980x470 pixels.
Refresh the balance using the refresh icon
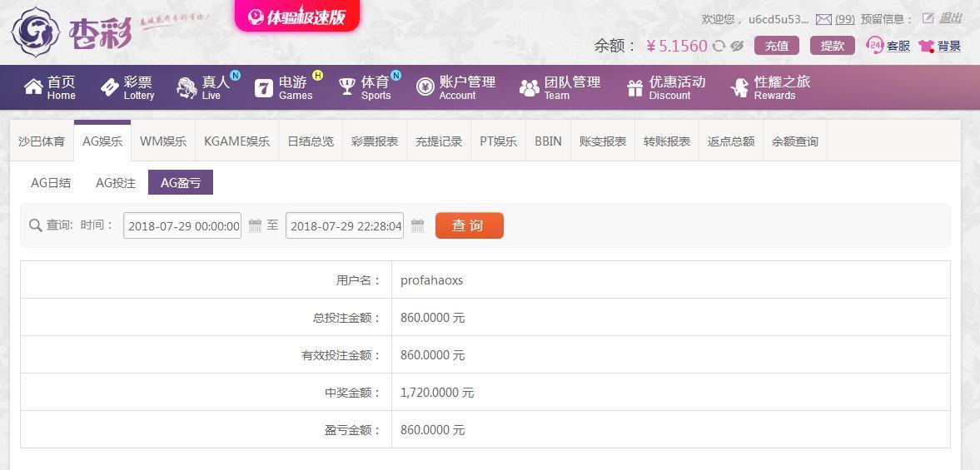[719, 46]
